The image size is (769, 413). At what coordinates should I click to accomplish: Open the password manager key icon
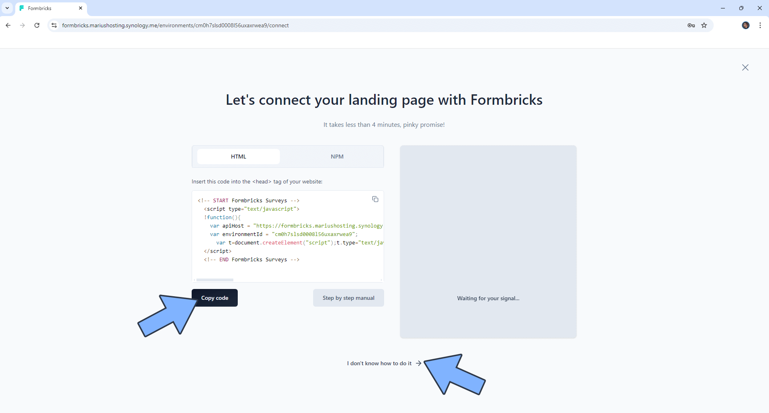691,25
